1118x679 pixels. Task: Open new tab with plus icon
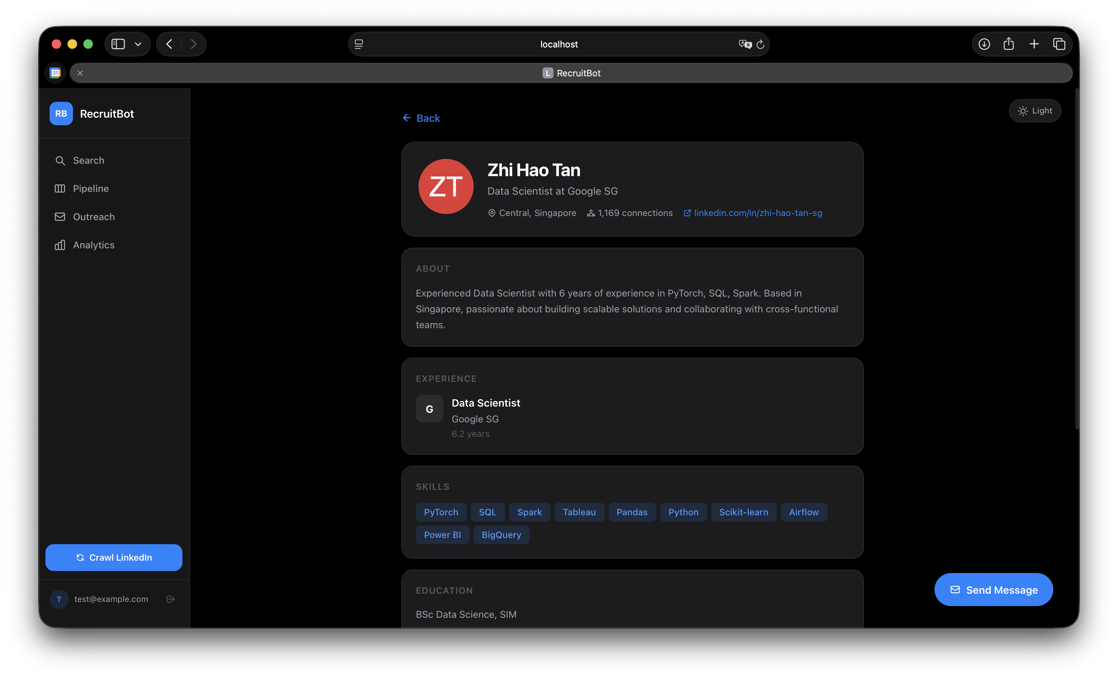(x=1034, y=44)
